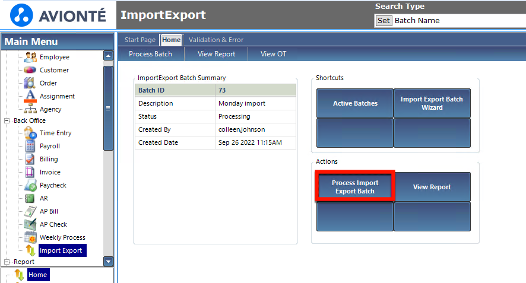Open Agency in the Main Menu tree
The width and height of the screenshot is (526, 283).
pos(50,109)
